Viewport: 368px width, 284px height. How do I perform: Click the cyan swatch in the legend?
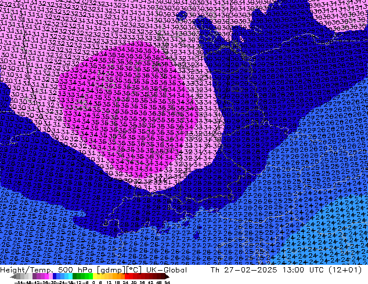[x=70, y=276]
